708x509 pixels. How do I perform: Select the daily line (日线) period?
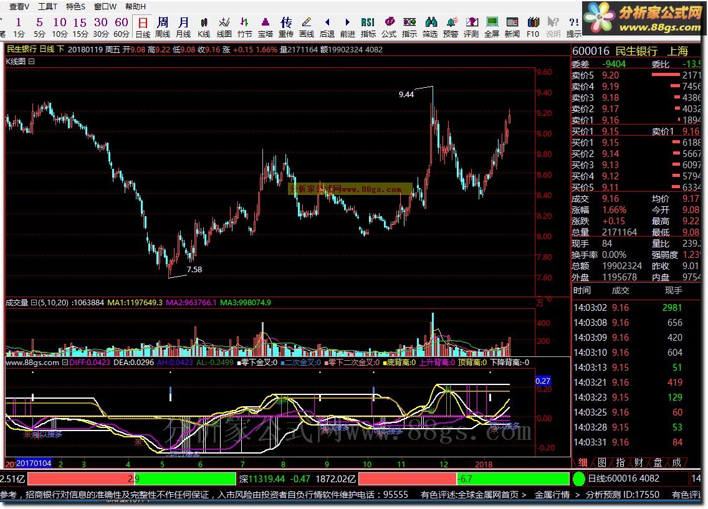coord(143,27)
